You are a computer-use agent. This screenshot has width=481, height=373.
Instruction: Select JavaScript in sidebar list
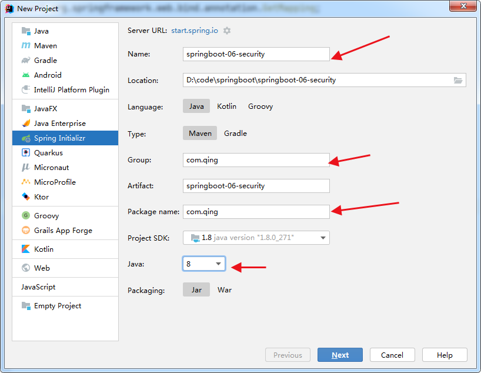pyautogui.click(x=65, y=287)
